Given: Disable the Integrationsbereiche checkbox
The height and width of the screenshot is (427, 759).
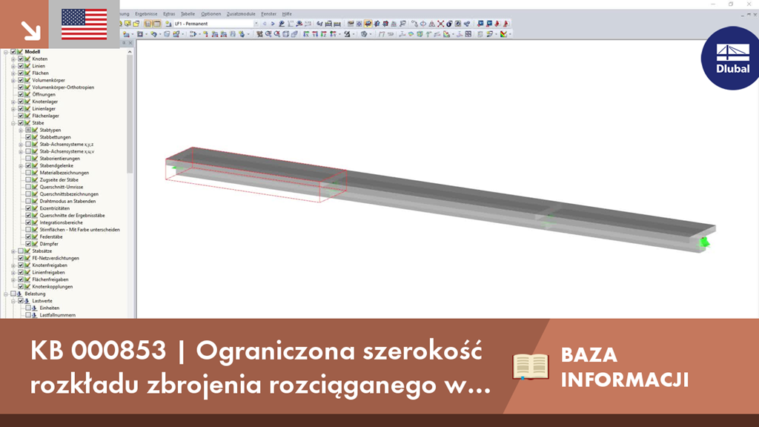Looking at the screenshot, I should (28, 222).
